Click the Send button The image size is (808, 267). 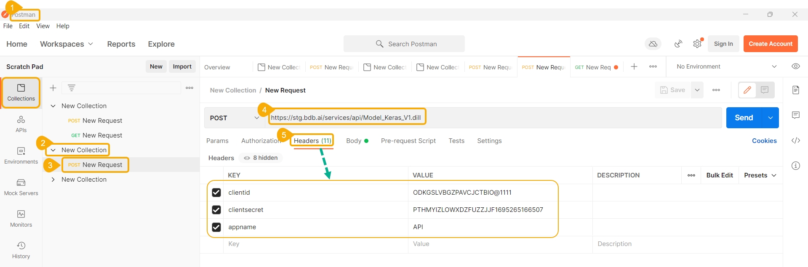[x=744, y=118]
